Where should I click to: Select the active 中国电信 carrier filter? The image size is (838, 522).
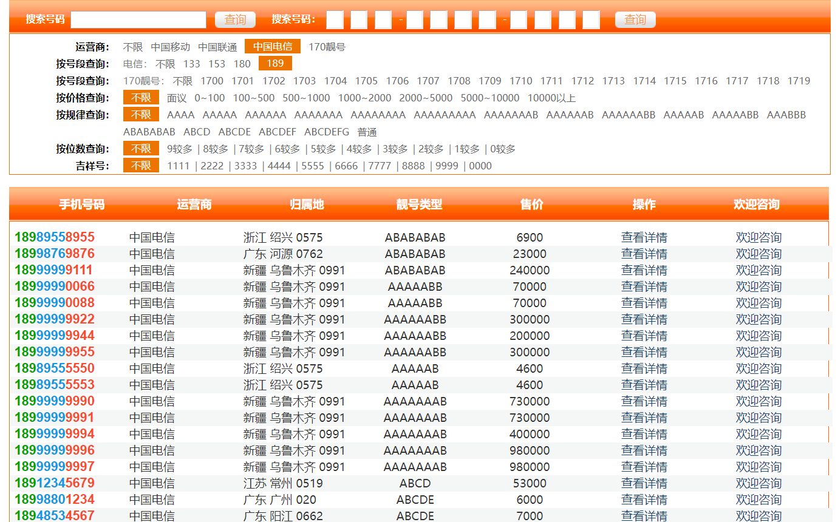273,47
